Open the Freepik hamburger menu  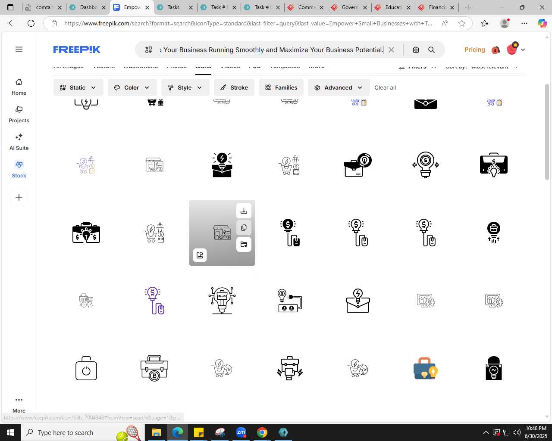[19, 49]
